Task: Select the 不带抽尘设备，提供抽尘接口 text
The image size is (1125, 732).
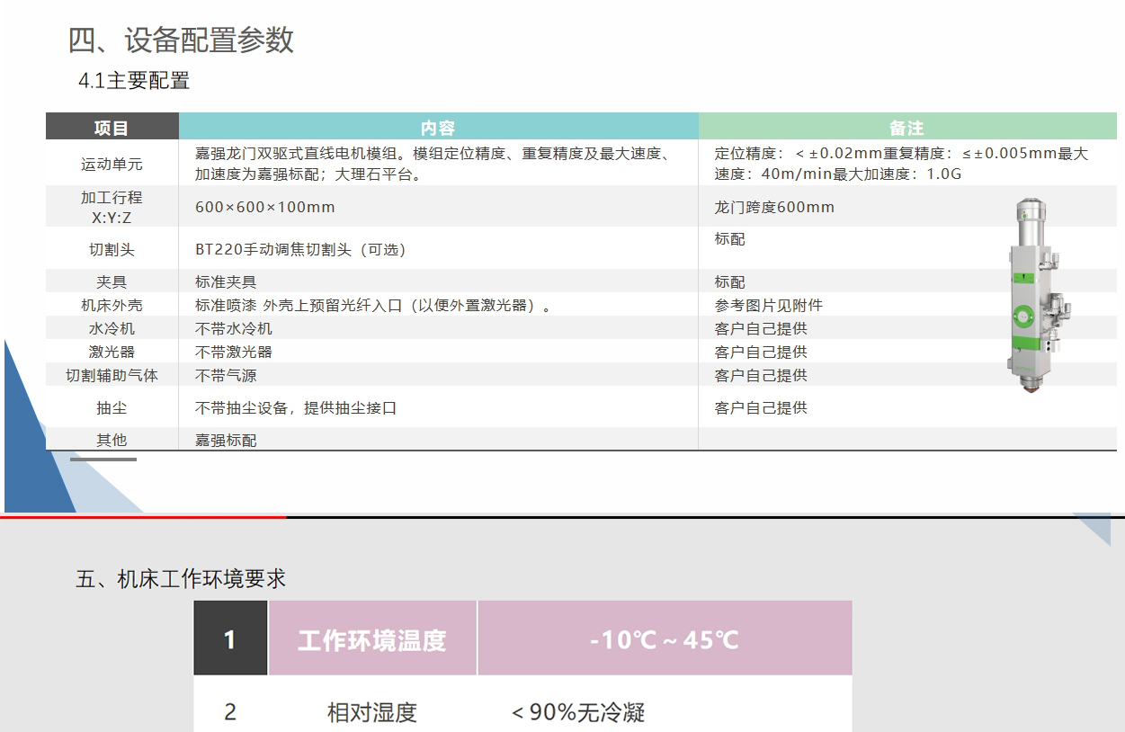Action: (x=296, y=408)
